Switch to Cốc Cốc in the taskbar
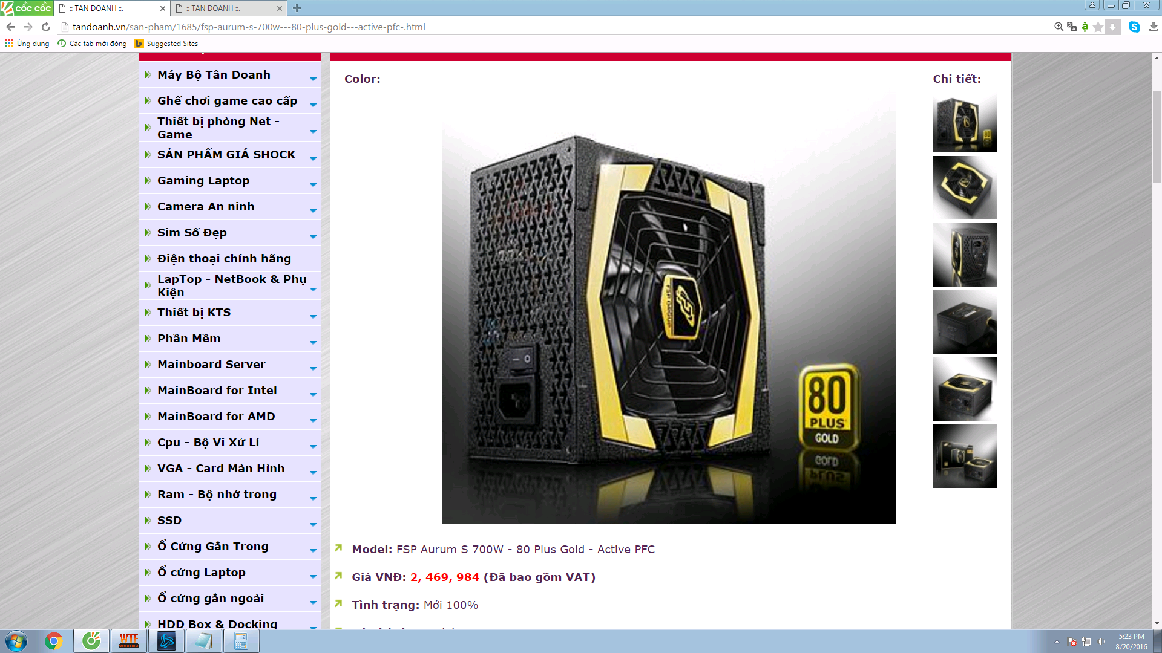 91,641
